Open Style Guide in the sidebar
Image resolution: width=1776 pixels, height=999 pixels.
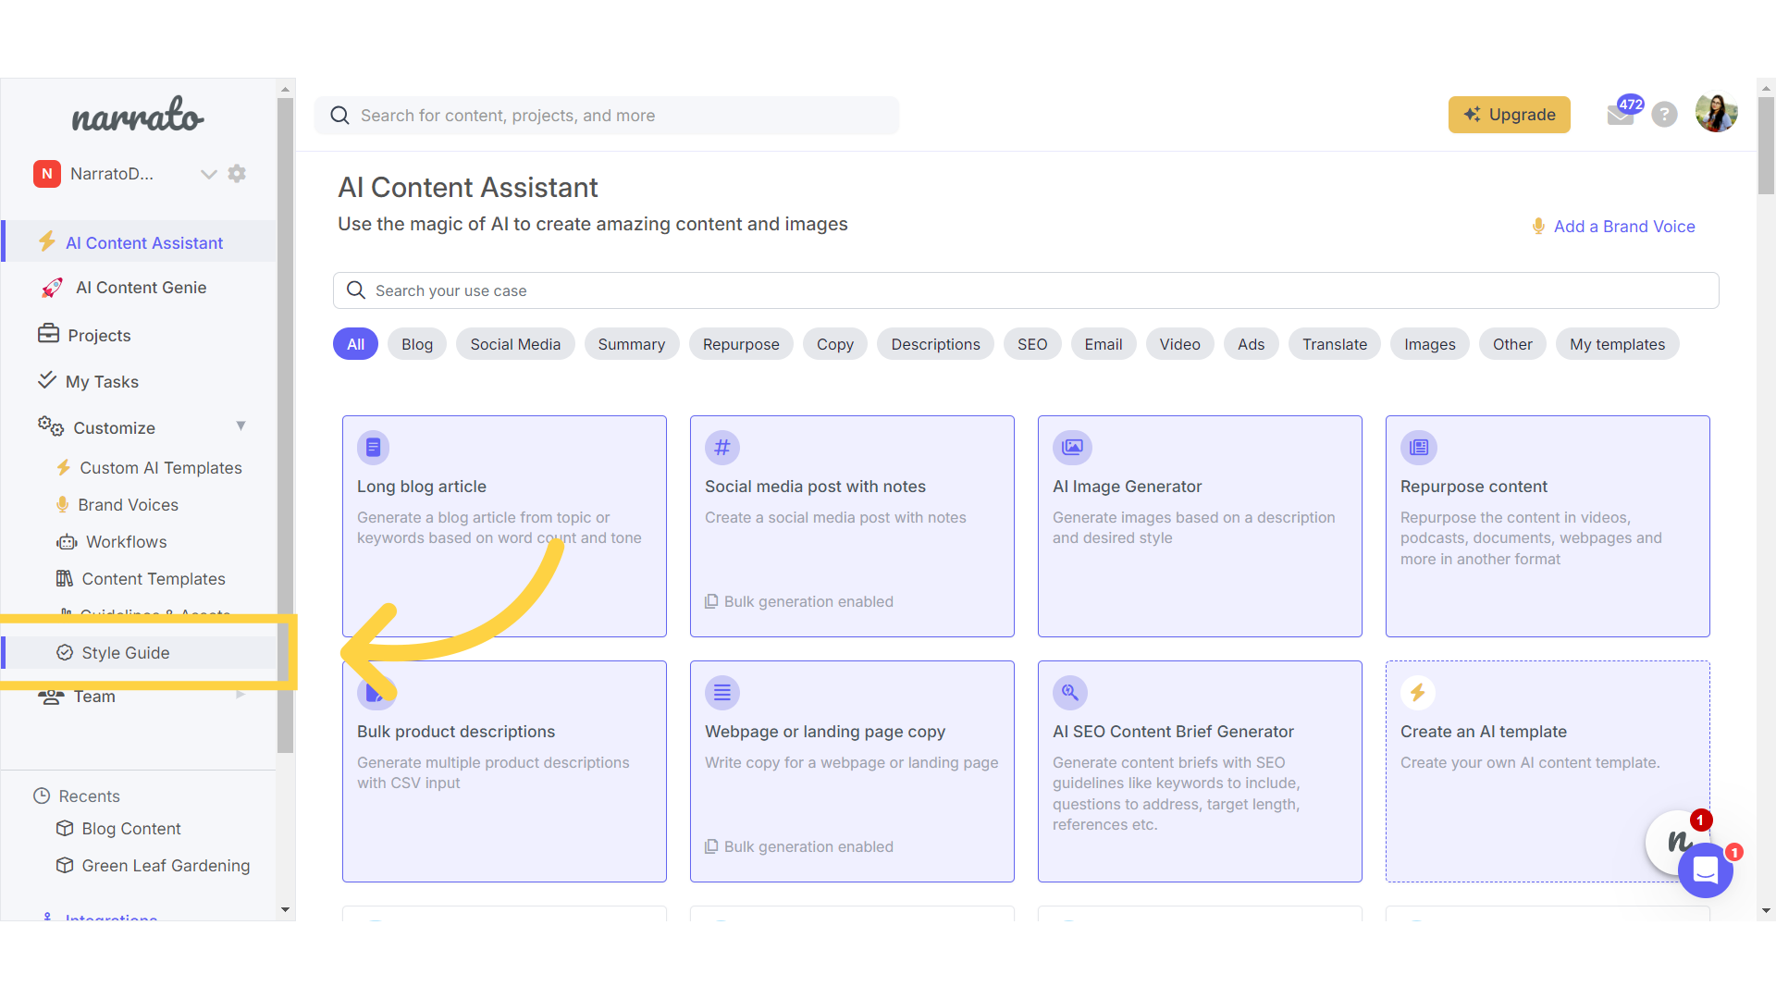click(126, 653)
